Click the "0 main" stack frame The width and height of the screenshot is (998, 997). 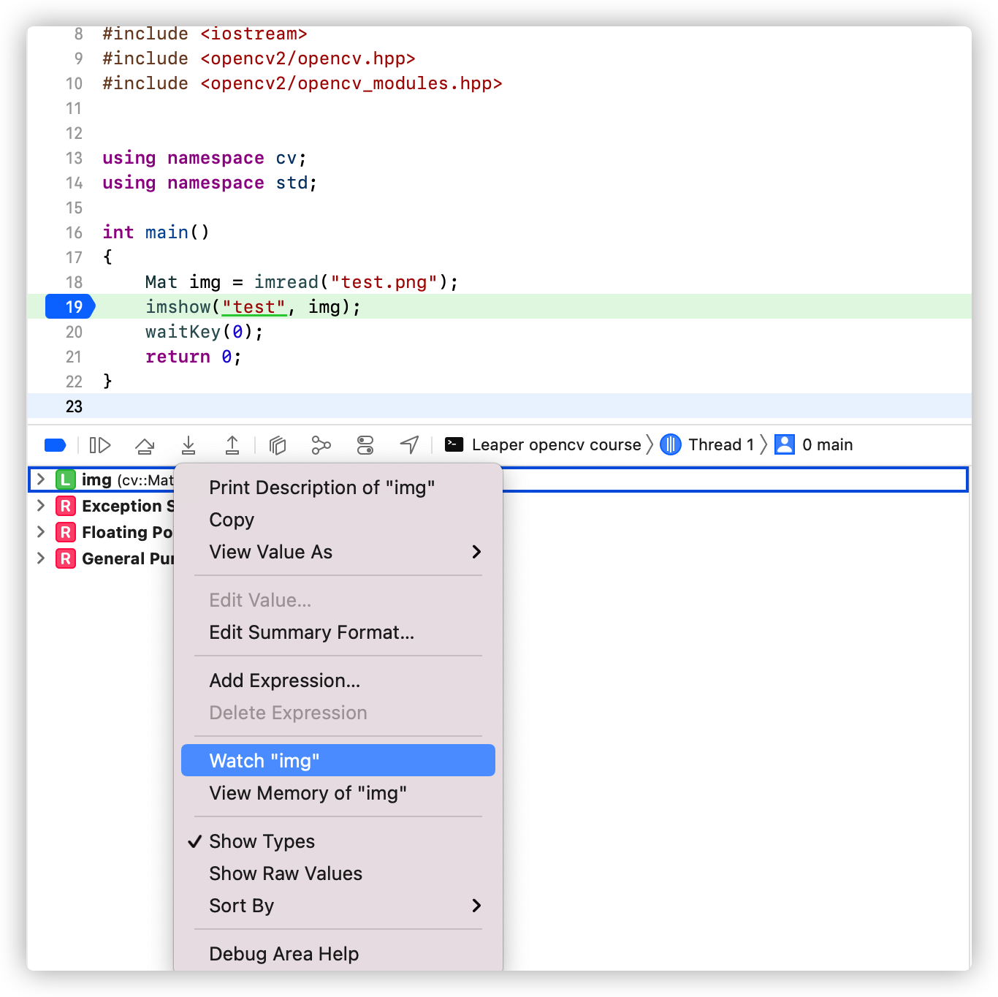click(826, 445)
